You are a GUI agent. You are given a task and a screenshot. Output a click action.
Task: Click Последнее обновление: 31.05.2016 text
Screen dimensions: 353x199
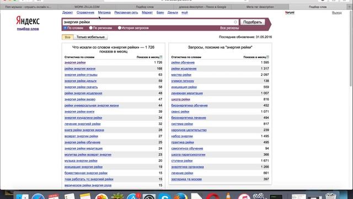(x=245, y=37)
